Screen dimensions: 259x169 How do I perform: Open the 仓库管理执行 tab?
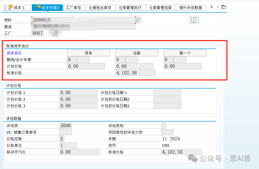[130, 8]
